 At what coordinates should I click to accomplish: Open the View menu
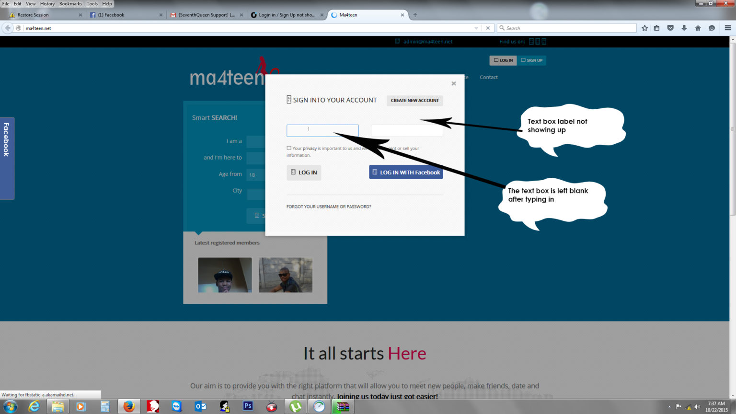[31, 3]
